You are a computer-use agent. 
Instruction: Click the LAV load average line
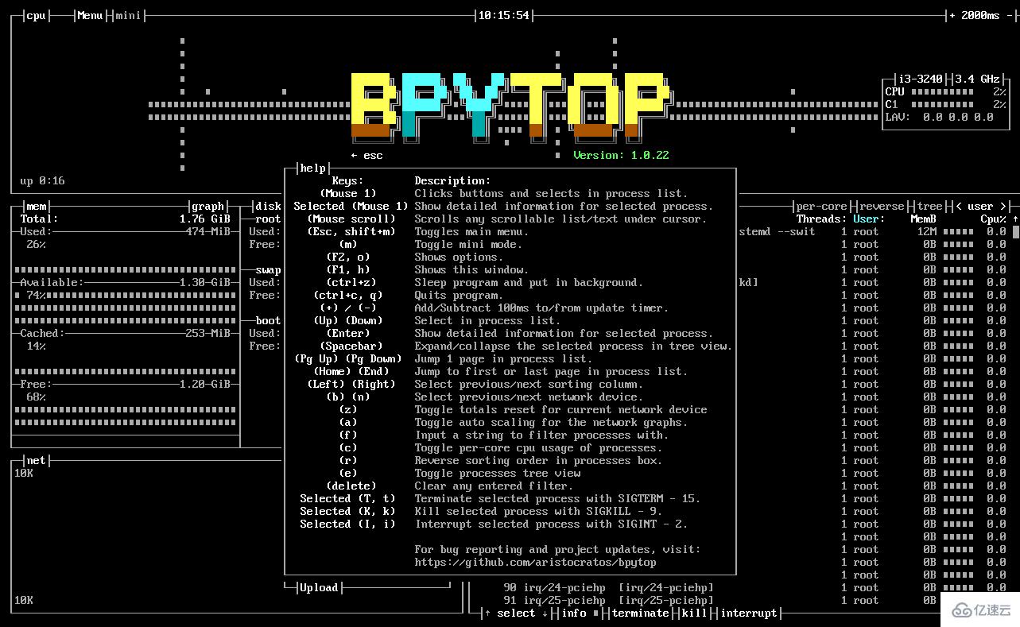coord(939,117)
